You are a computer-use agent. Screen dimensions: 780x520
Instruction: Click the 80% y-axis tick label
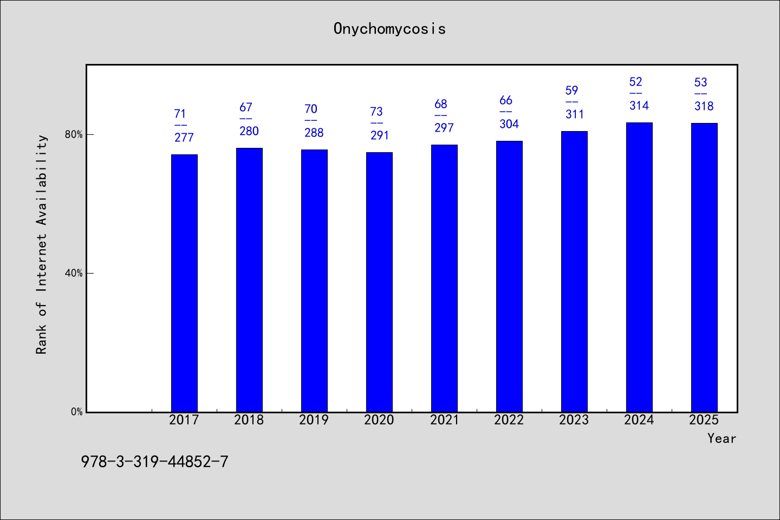point(74,134)
